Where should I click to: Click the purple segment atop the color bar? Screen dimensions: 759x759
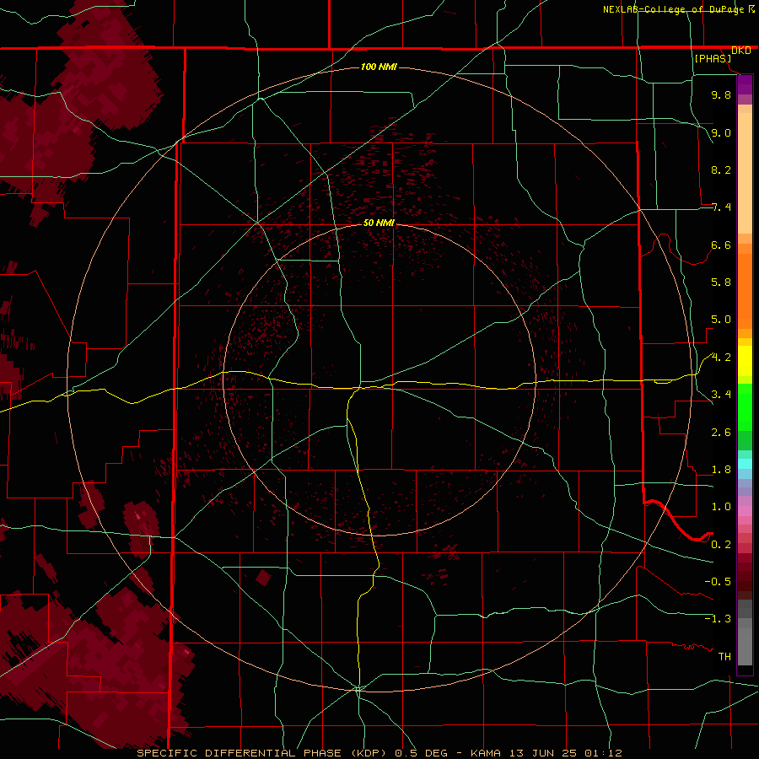(x=745, y=84)
